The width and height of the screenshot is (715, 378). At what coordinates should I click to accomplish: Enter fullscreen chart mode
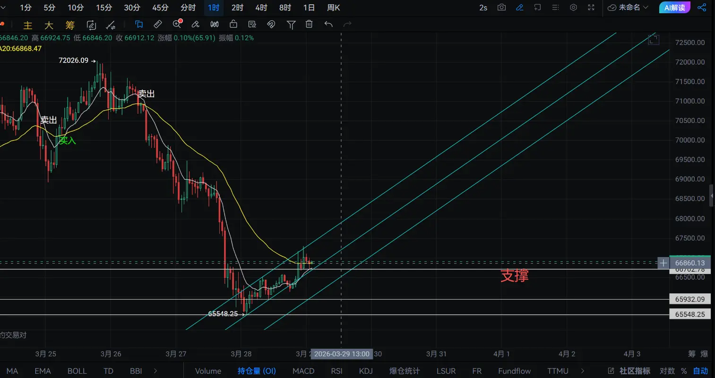591,8
